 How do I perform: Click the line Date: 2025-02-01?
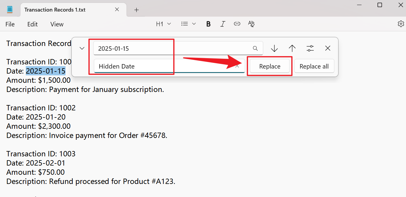[36, 163]
